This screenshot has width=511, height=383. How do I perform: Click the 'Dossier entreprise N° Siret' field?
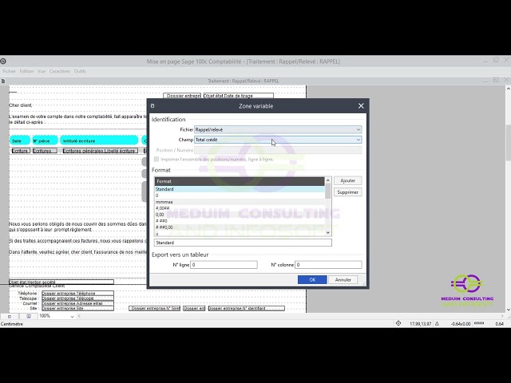(x=154, y=308)
